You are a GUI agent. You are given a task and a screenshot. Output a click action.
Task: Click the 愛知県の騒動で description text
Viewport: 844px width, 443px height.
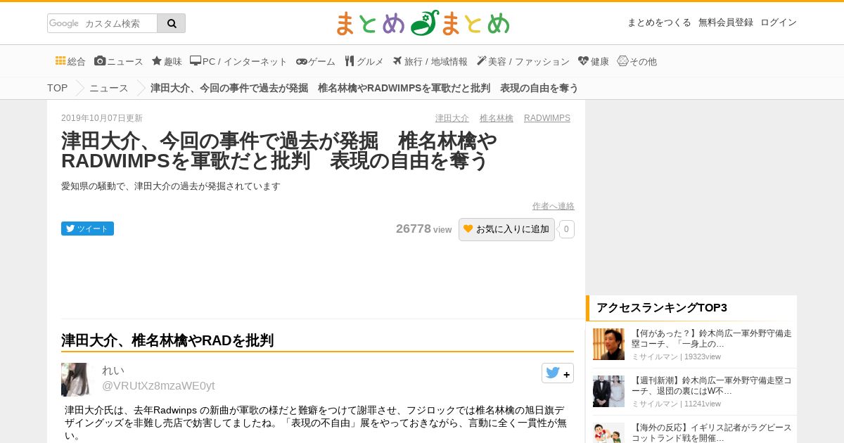[x=171, y=186]
